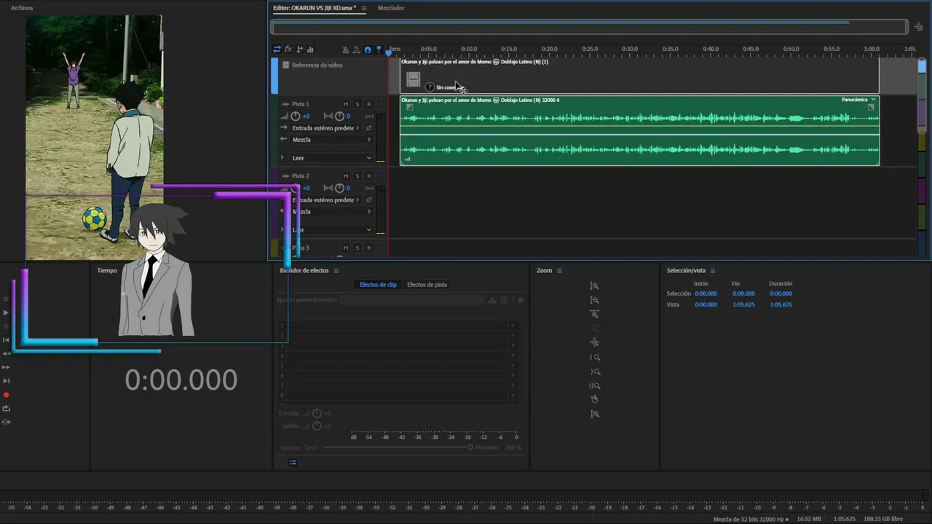Click the topmost zoom in amplitude icon in Zoom panel
The height and width of the screenshot is (524, 932).
point(595,286)
